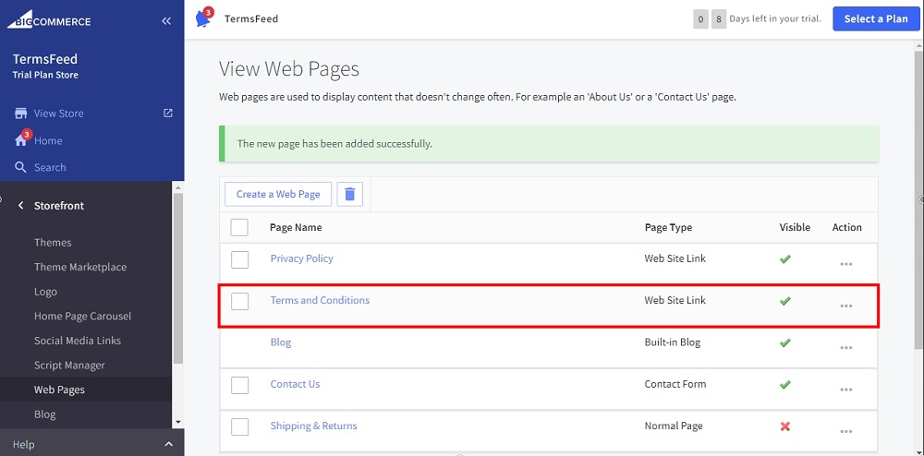Toggle visibility checkmark for Contact Us
924x456 pixels.
(x=784, y=384)
